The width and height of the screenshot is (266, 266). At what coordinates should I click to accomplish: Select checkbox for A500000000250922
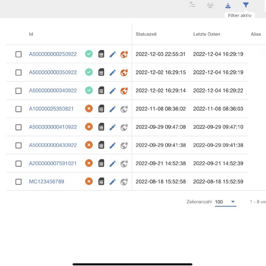click(x=18, y=54)
